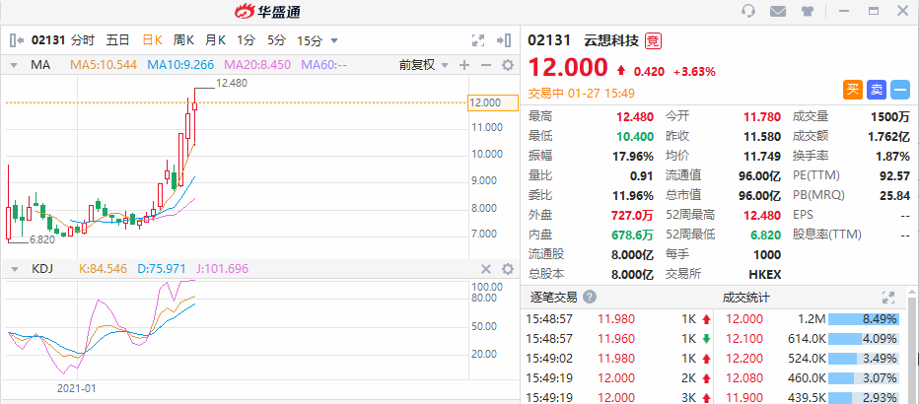
Task: Click the 6.820 low price marker
Action: [x=42, y=239]
